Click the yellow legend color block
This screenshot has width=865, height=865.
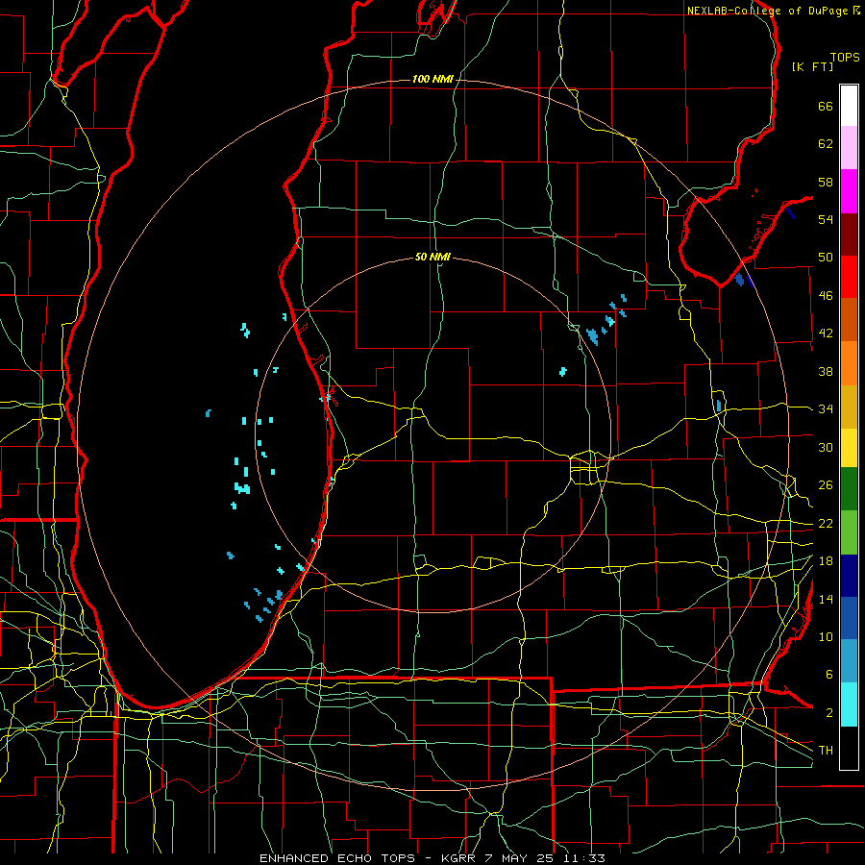click(849, 448)
